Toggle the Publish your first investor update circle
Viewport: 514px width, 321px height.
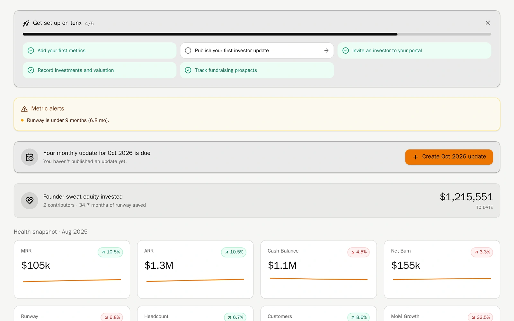click(x=188, y=50)
